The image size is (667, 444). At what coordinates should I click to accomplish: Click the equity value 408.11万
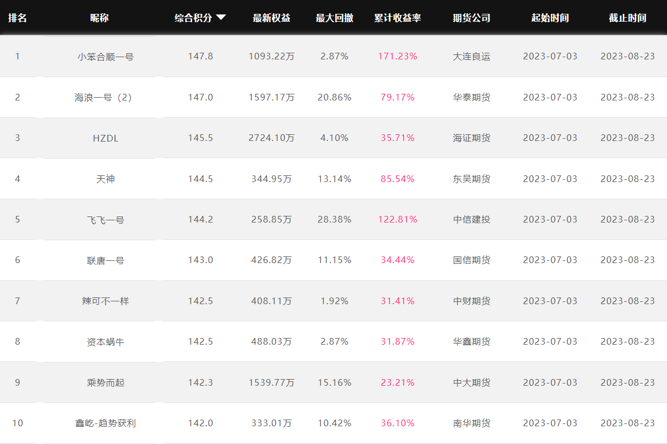[x=271, y=301]
